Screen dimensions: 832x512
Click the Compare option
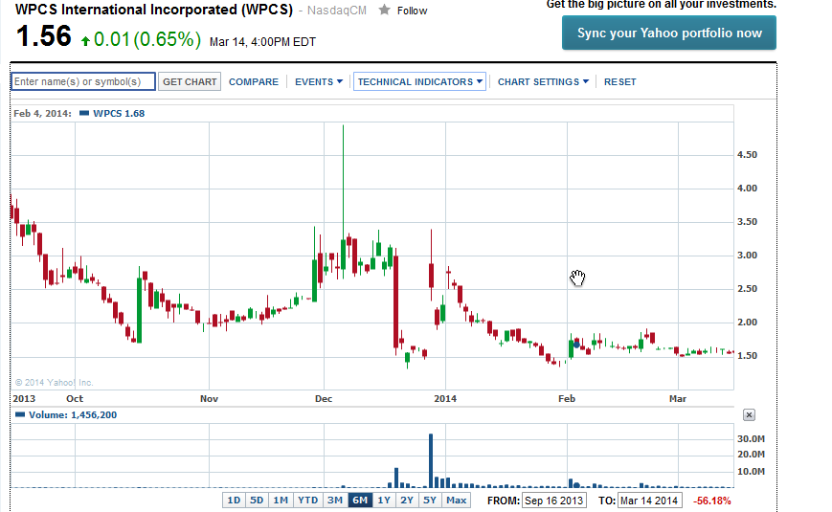tap(254, 81)
